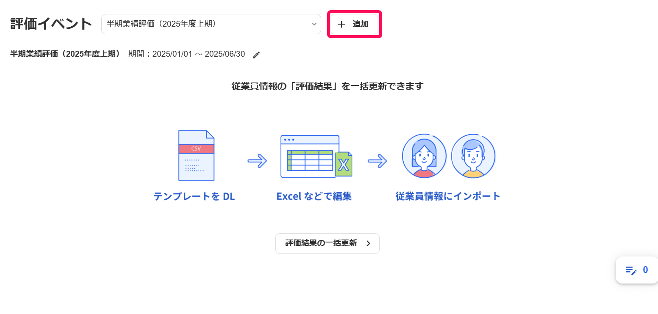Click the pencil edit icon beside the period
The height and width of the screenshot is (314, 658).
pos(256,55)
